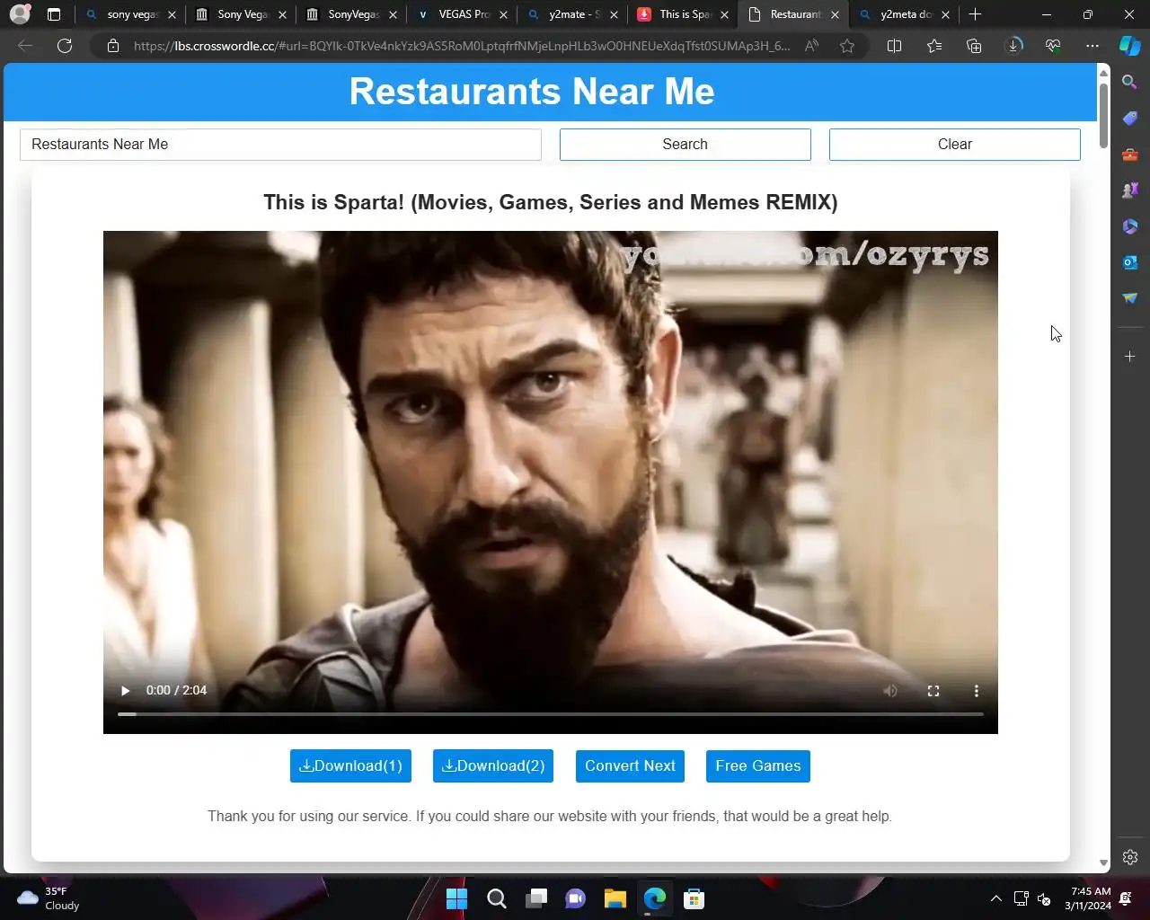Reload the page with the refresh icon
The height and width of the screenshot is (920, 1150).
coord(65,46)
